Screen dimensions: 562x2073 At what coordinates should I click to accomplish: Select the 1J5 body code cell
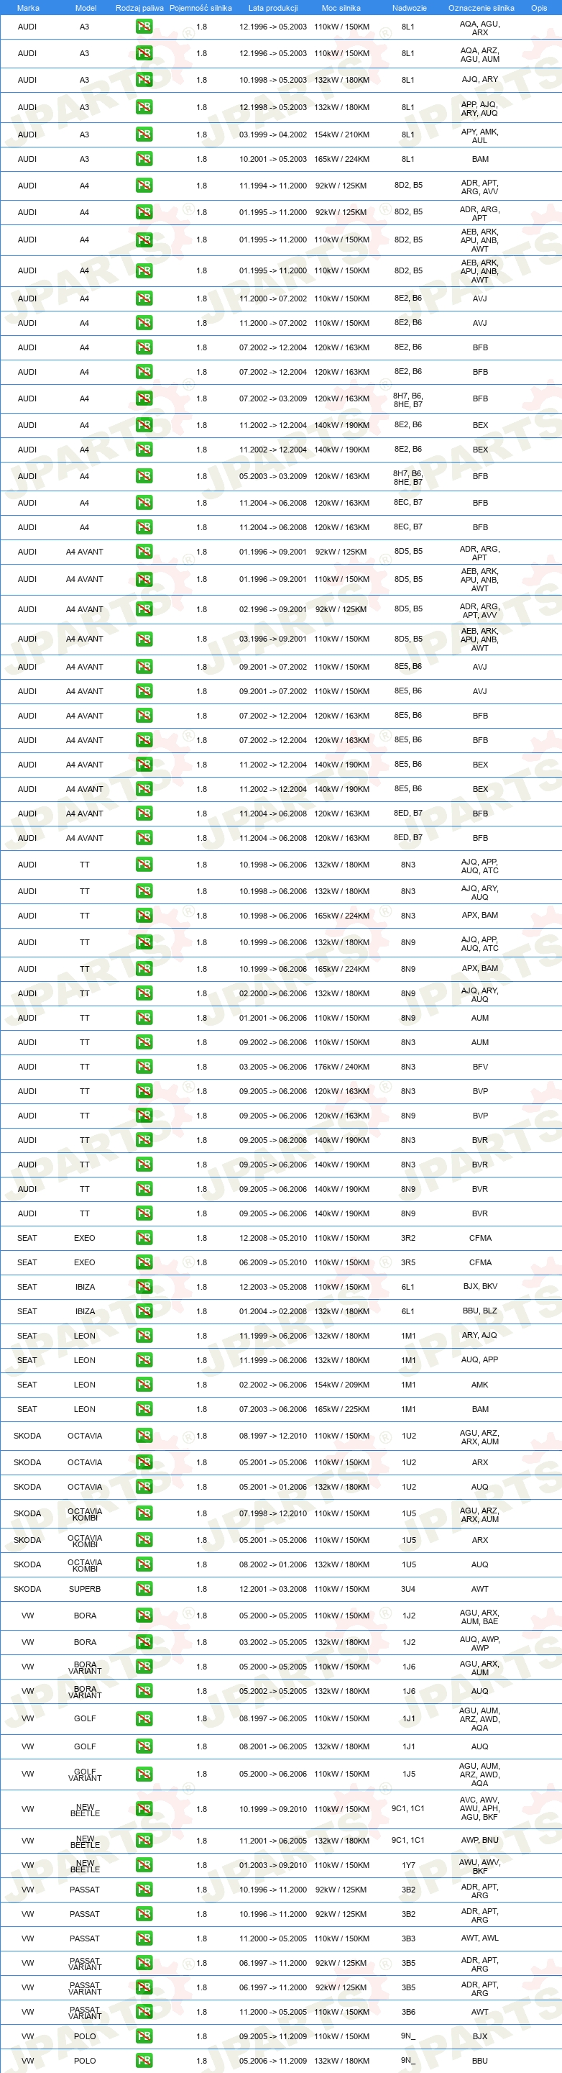[x=408, y=1774]
